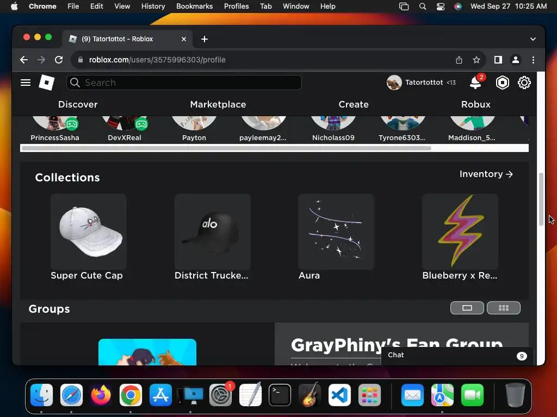Expand the Chrome tab search chevron
The image size is (557, 417).
coord(533,39)
